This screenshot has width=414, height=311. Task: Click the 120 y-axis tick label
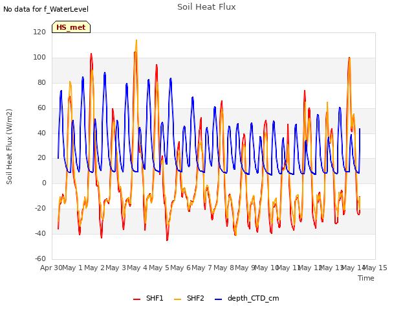39,32
